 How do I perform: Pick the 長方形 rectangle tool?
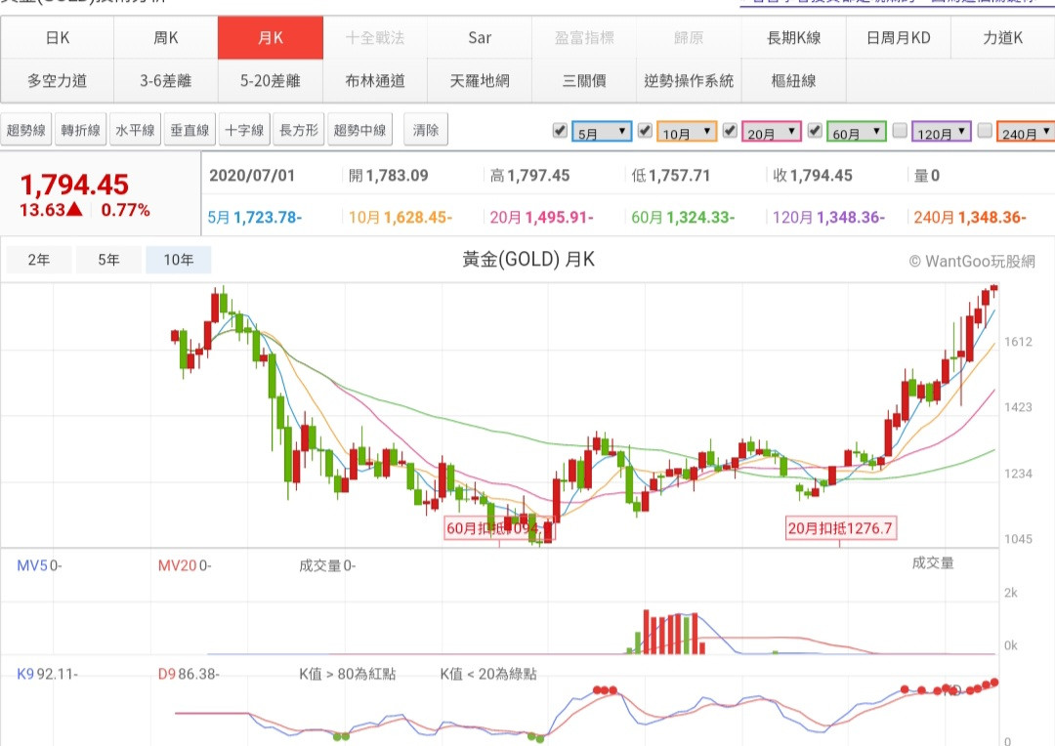point(299,130)
